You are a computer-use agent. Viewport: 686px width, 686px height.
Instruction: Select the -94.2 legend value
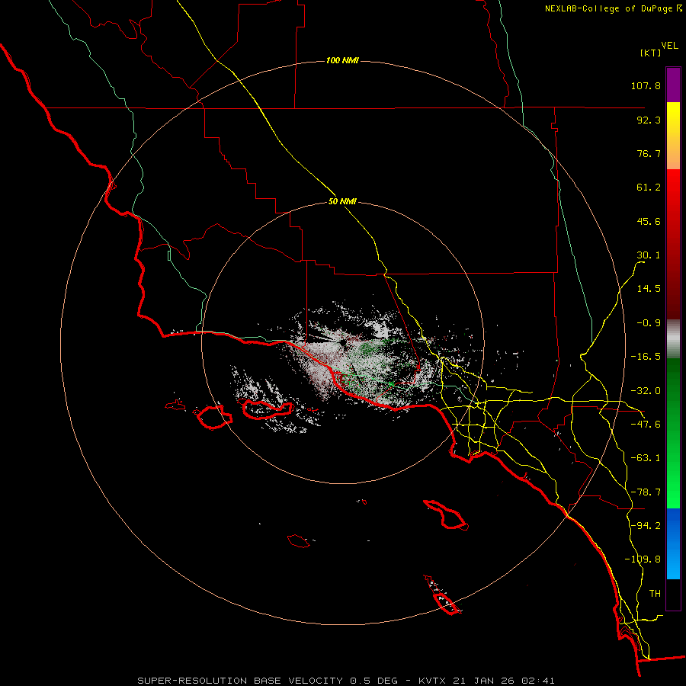click(x=646, y=525)
